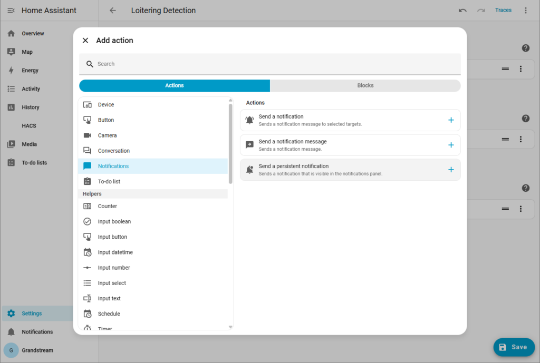Redo the automation change

point(481,11)
